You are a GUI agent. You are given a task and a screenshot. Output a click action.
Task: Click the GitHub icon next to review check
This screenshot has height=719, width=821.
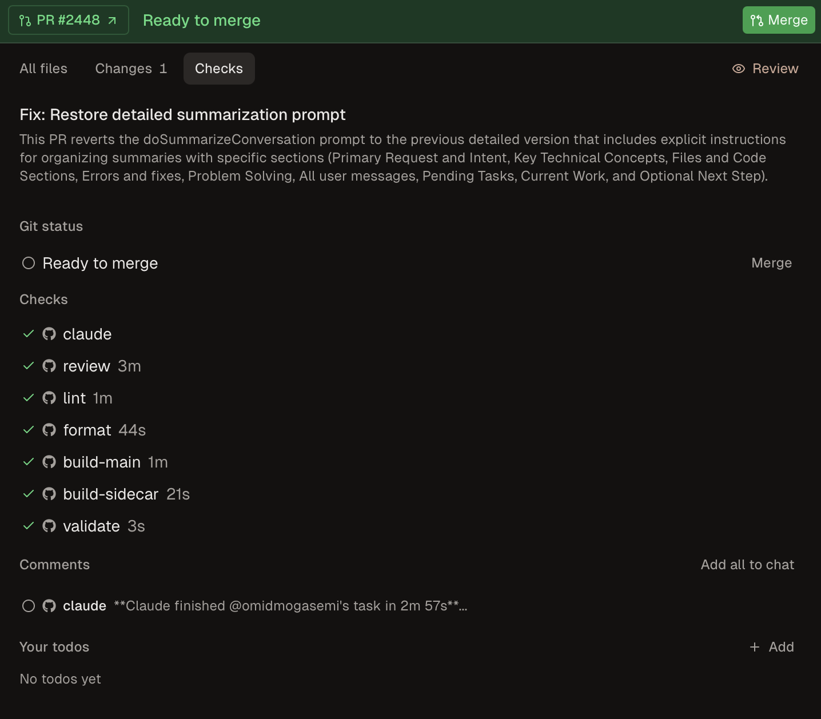(49, 366)
